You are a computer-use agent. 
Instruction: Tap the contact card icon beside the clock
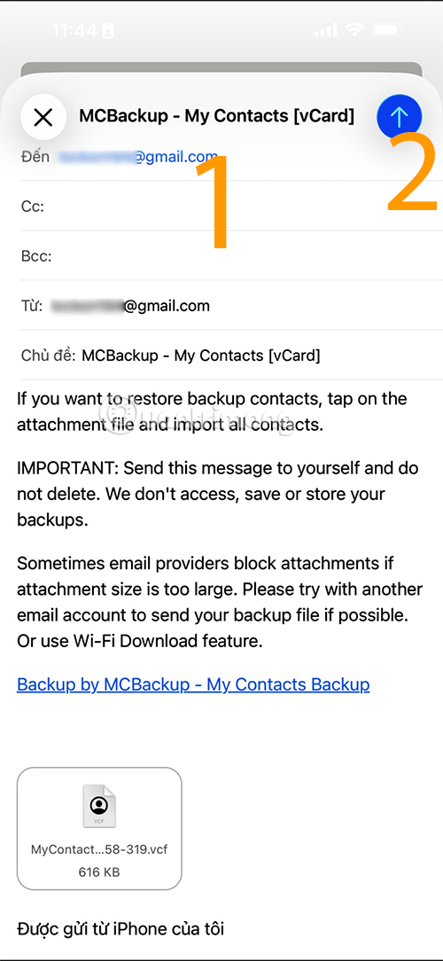[108, 30]
